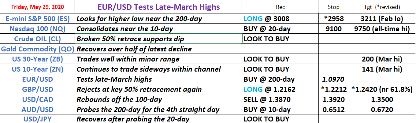Viewport: 416px width, 123px height.
Task: Select the USD/JPY instrument cell
Action: click(x=37, y=119)
